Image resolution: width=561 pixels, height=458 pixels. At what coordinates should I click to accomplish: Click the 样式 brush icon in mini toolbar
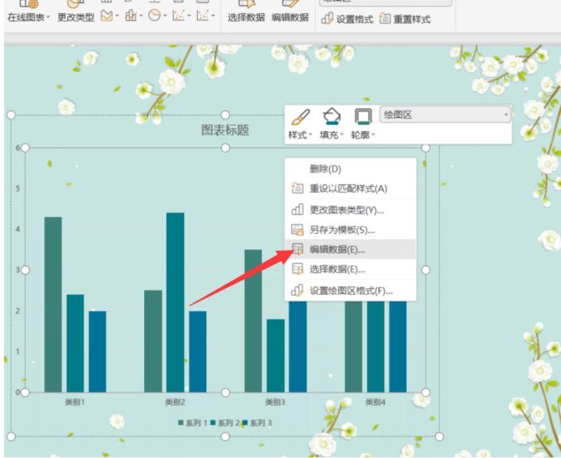click(x=300, y=117)
